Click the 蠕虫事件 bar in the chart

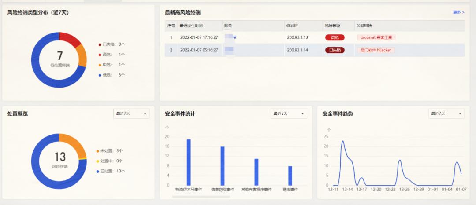[x=290, y=176]
